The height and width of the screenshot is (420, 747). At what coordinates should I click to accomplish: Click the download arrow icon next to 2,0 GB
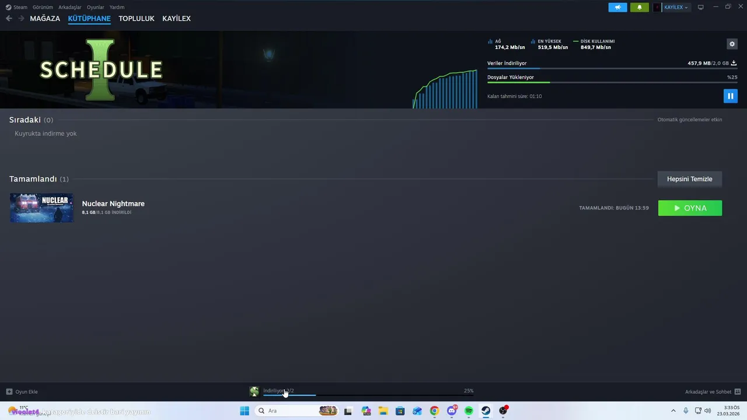(x=734, y=63)
